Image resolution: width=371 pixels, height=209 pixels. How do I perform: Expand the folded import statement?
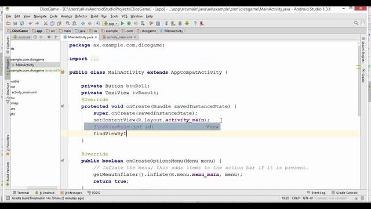(x=94, y=59)
